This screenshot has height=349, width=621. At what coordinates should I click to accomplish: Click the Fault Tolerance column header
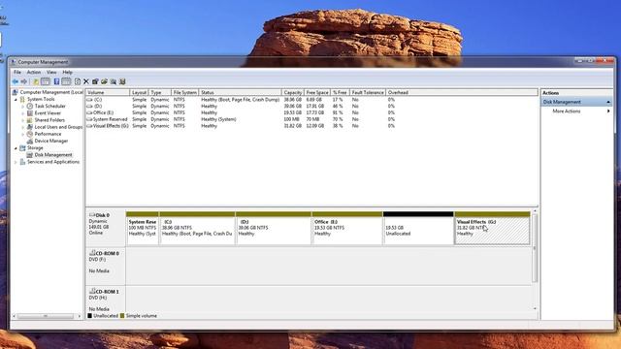click(x=368, y=92)
